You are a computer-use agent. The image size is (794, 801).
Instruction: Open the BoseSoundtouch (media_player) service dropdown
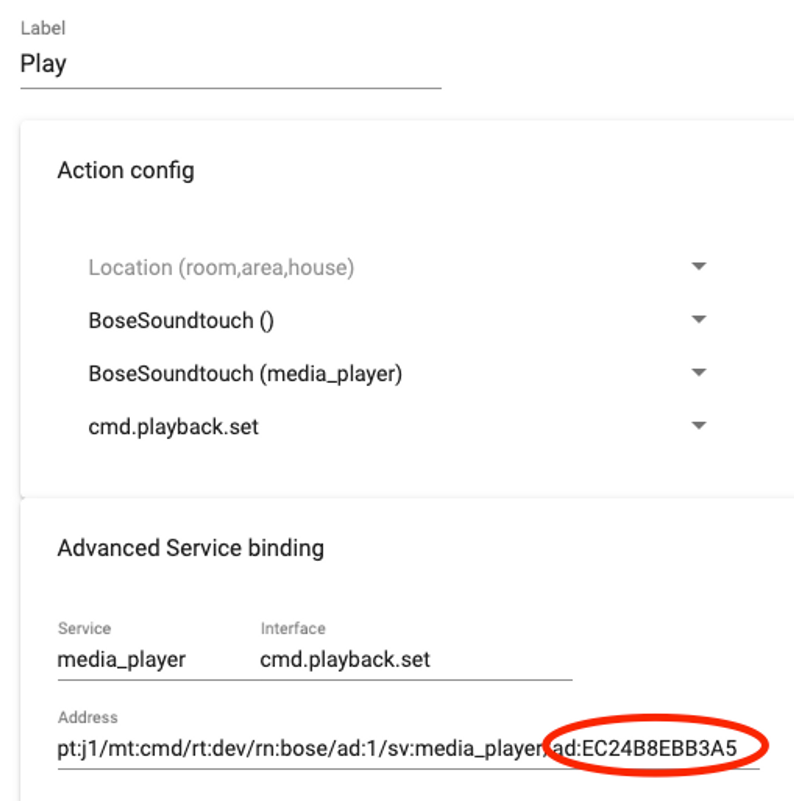click(x=398, y=373)
